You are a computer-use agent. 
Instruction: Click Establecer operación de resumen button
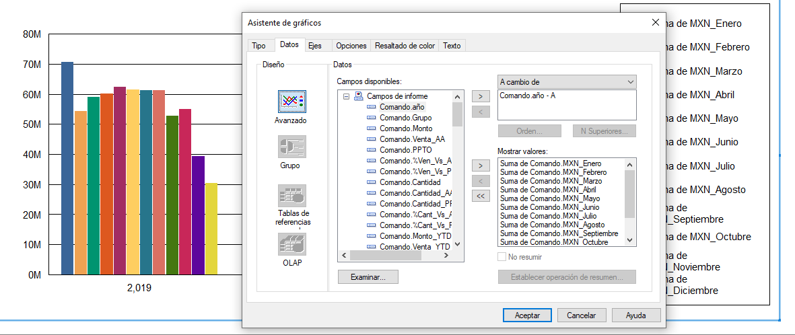tap(567, 276)
